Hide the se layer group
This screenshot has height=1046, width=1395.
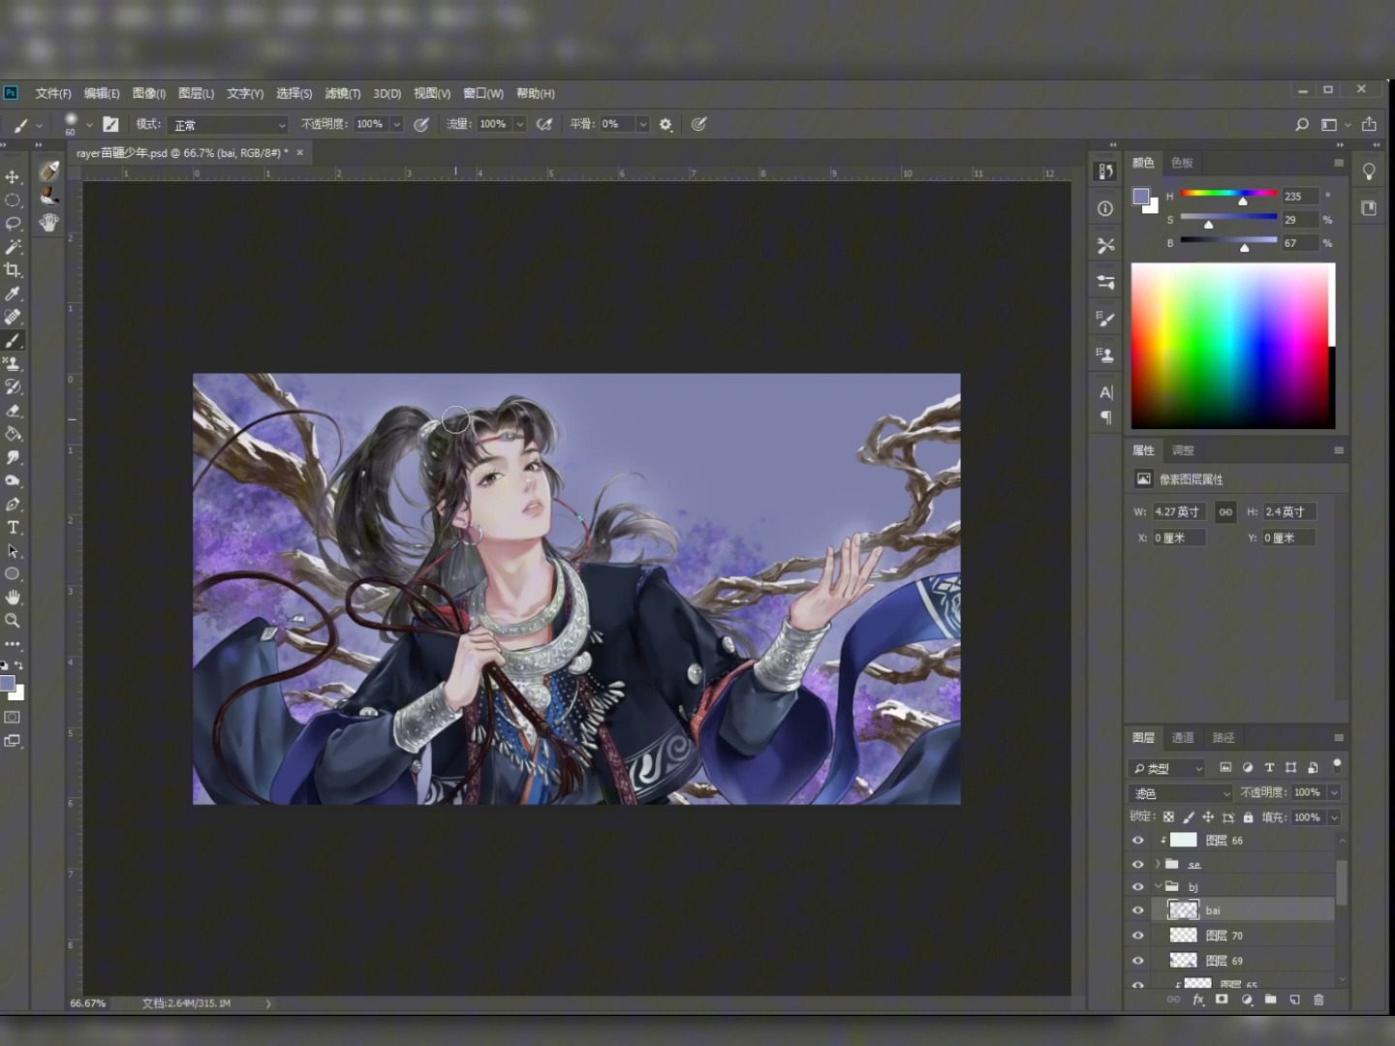(1138, 864)
